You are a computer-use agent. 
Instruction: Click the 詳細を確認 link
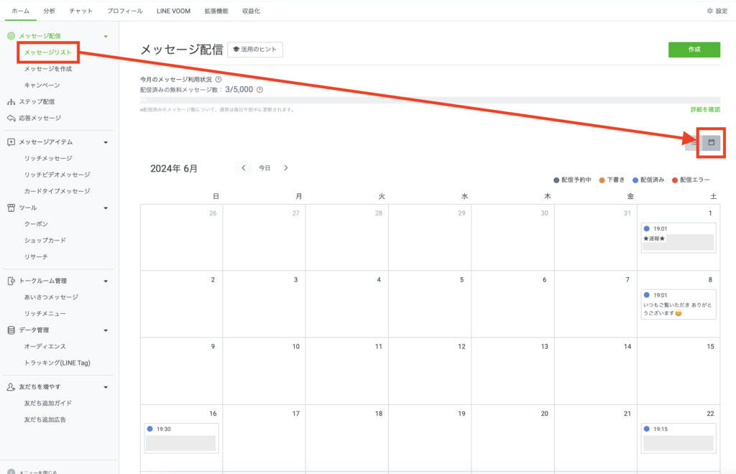[704, 110]
